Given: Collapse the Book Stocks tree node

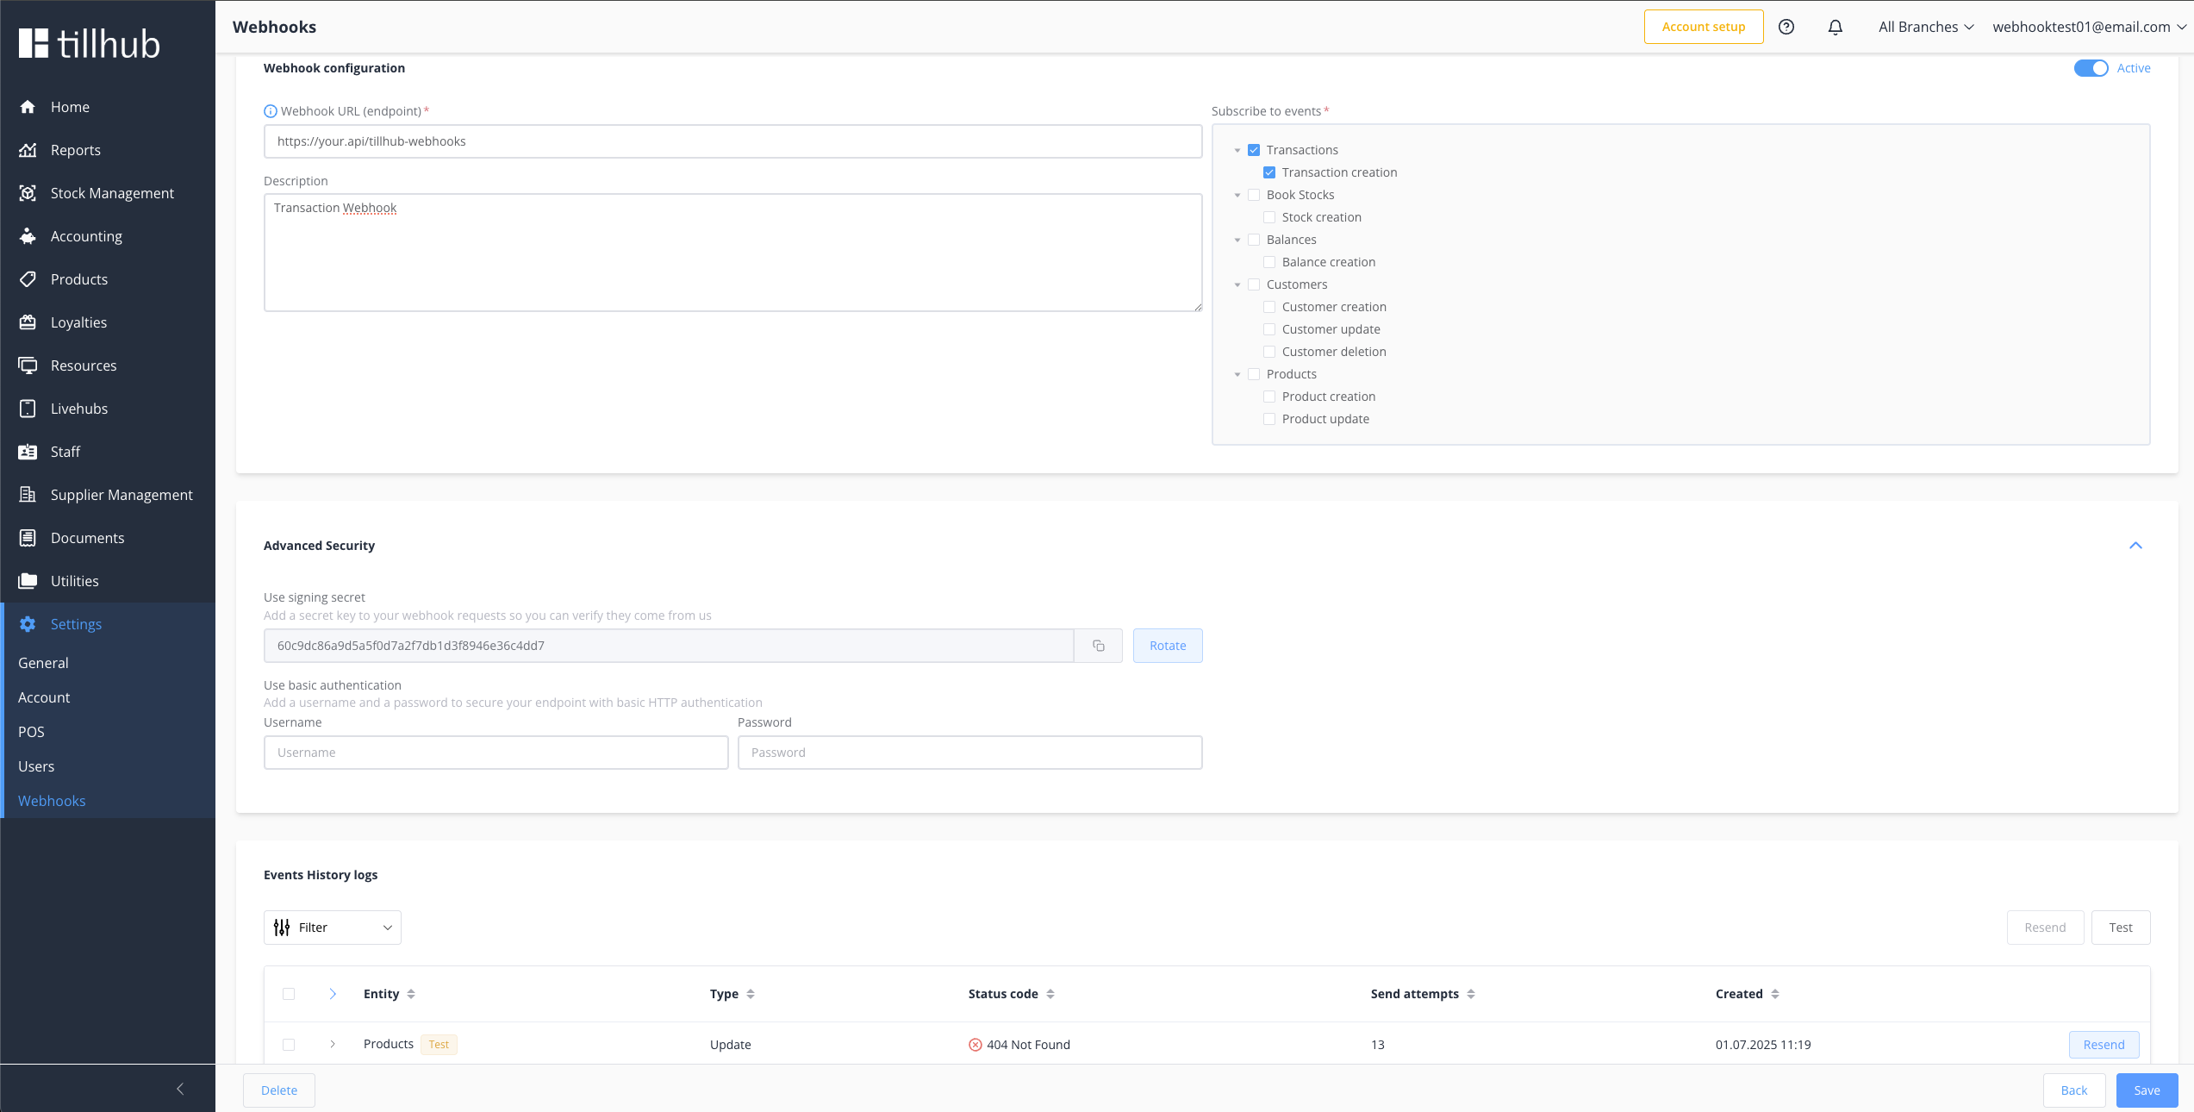Looking at the screenshot, I should pyautogui.click(x=1237, y=195).
